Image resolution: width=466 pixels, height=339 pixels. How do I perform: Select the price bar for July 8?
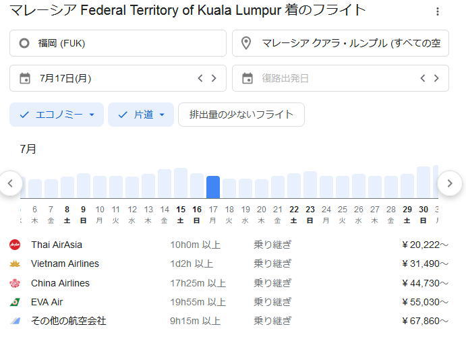[x=67, y=187]
